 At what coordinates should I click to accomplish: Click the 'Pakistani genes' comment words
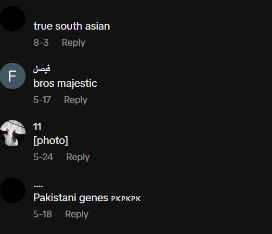pos(71,198)
